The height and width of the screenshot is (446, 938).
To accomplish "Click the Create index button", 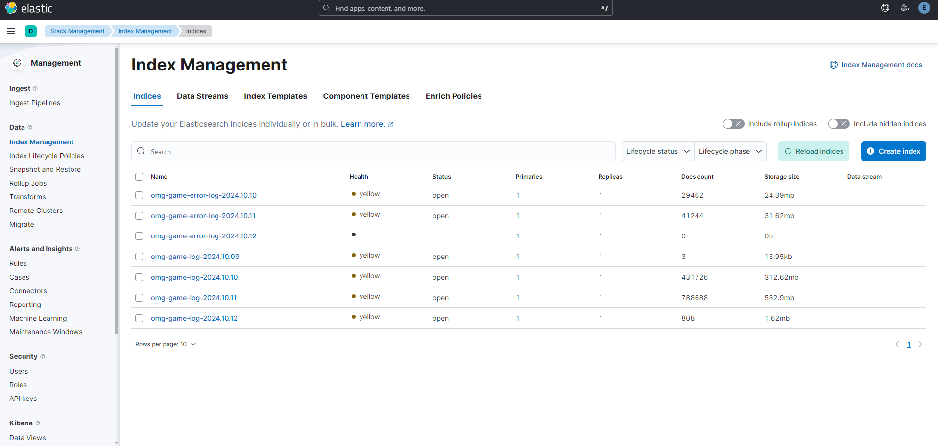I will point(893,151).
